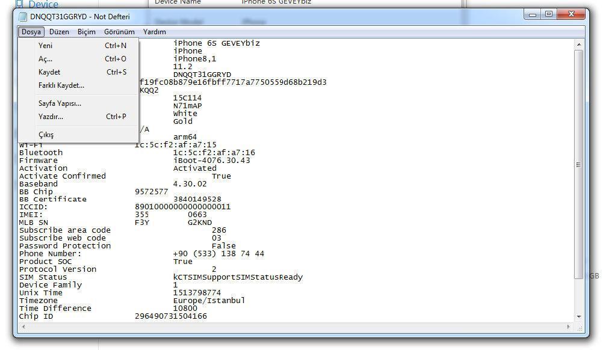Click the Chip ID value '296490731504166'
Image resolution: width=603 pixels, height=350 pixels.
tap(171, 316)
